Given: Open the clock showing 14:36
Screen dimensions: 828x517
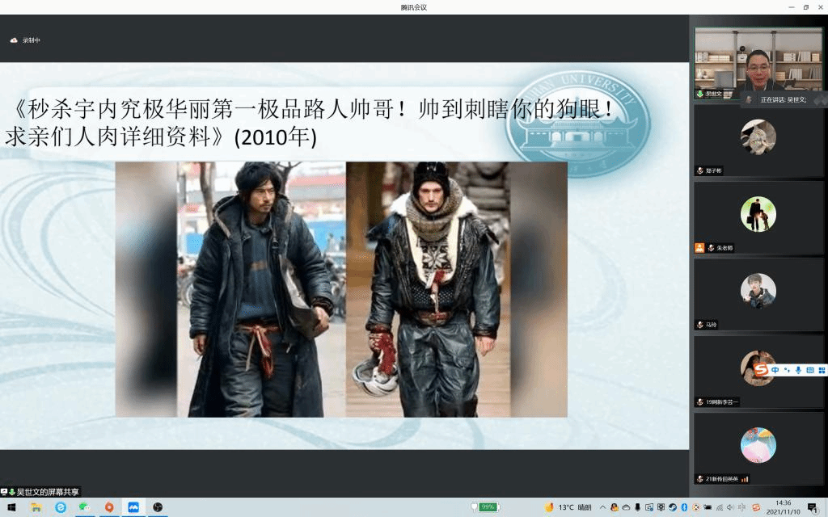Looking at the screenshot, I should pos(783,507).
